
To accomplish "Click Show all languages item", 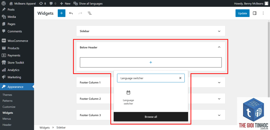I will (88, 3).
